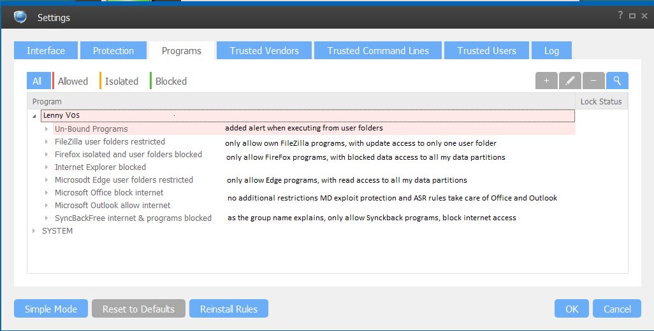The width and height of the screenshot is (654, 331).
Task: Click Reset to Defaults button
Action: [x=138, y=309]
